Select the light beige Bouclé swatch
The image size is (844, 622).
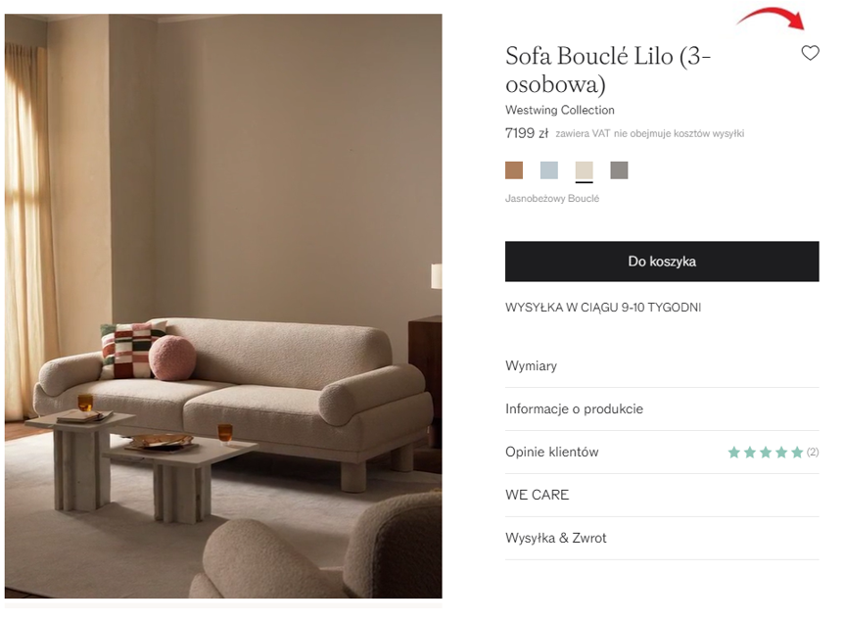point(584,170)
